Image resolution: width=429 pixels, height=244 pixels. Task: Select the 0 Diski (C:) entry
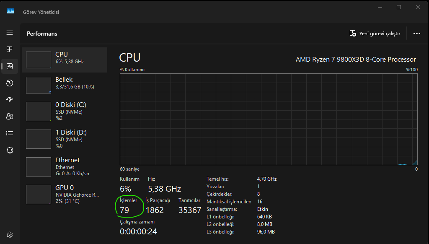tap(65, 112)
